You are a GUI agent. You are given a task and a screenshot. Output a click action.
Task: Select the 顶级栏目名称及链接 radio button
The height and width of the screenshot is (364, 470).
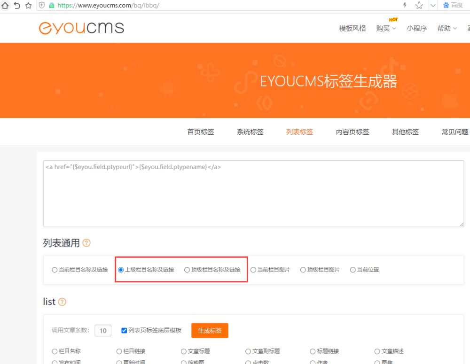coord(187,270)
